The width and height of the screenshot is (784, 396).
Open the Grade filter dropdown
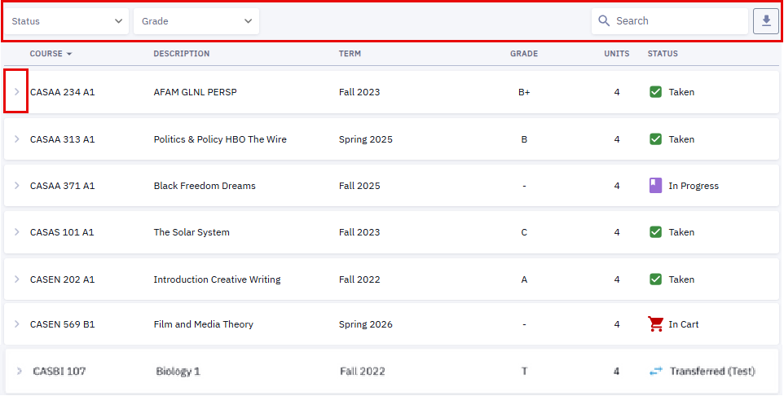click(x=196, y=21)
